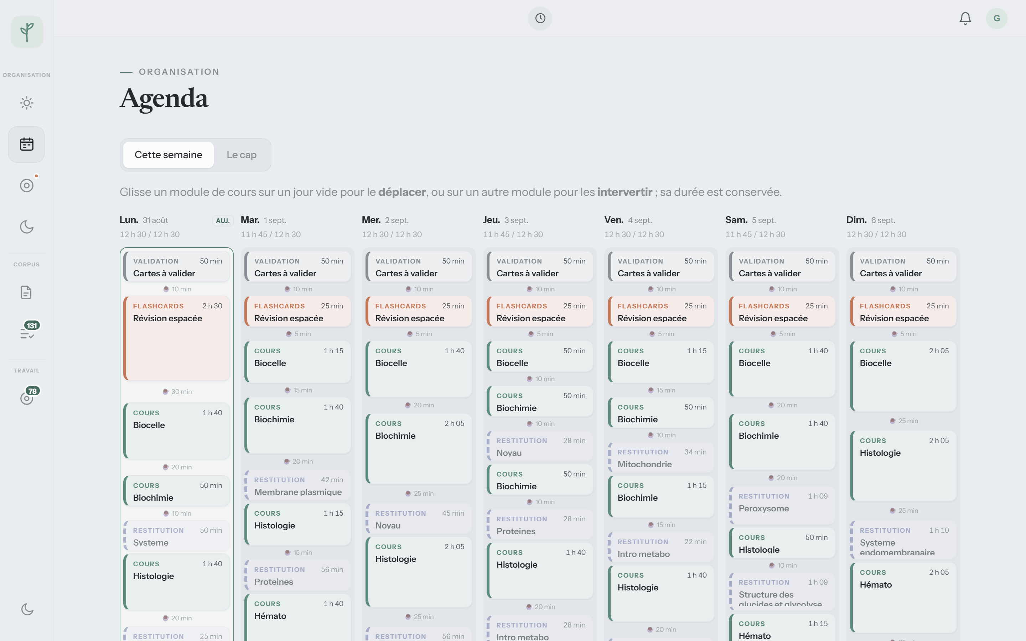Image resolution: width=1026 pixels, height=641 pixels.
Task: Open notifications with the bell icon
Action: (x=965, y=18)
